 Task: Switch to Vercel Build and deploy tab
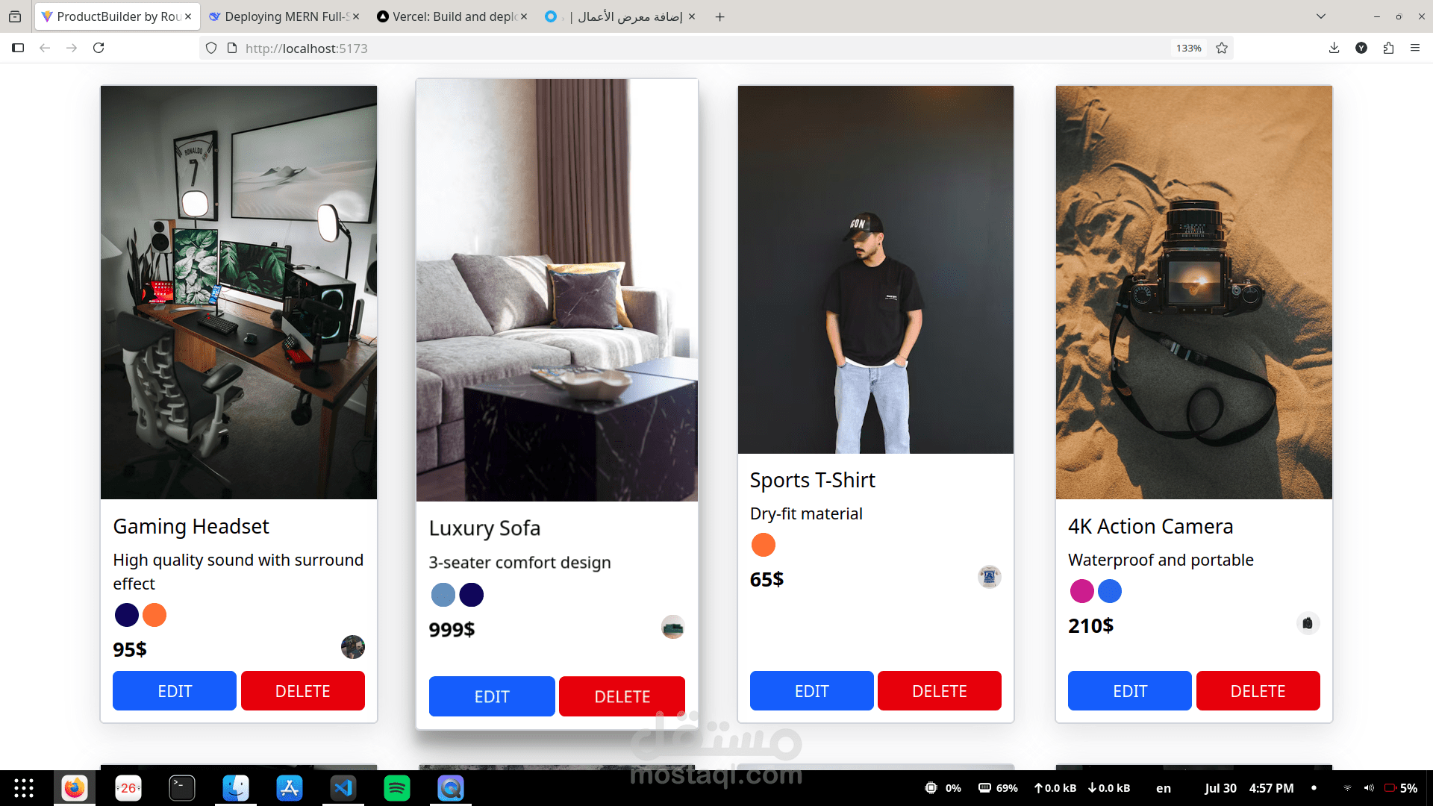click(x=452, y=16)
